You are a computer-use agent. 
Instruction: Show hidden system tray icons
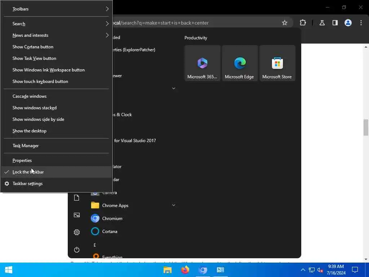[x=303, y=270]
